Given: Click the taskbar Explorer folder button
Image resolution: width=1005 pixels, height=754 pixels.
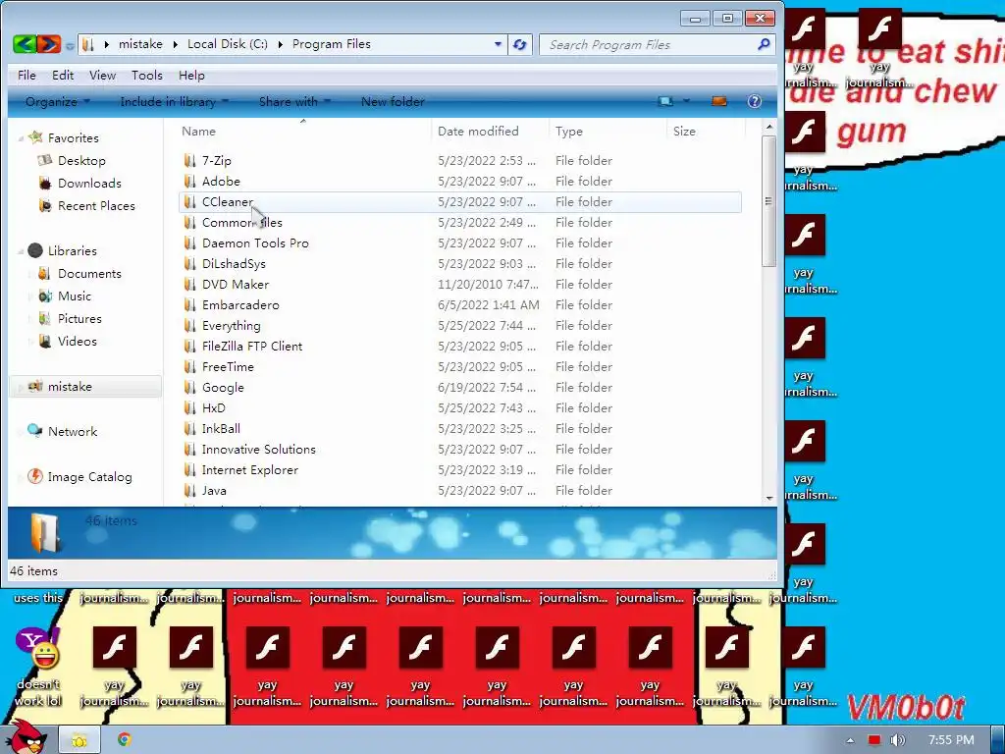Looking at the screenshot, I should 79,740.
